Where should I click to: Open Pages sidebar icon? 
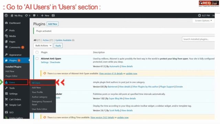click(x=6, y=42)
